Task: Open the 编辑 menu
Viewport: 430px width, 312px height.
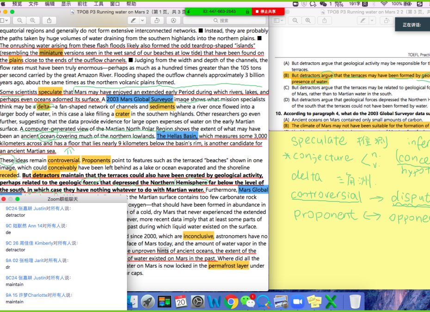Action: (49, 4)
